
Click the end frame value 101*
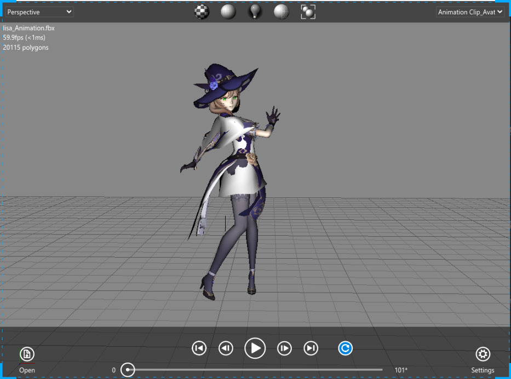(401, 370)
